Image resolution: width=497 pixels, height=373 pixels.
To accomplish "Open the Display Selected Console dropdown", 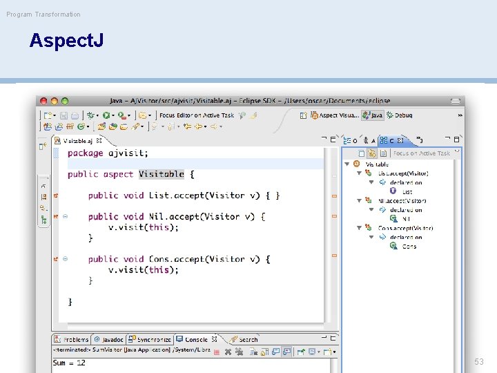I will tap(319, 352).
